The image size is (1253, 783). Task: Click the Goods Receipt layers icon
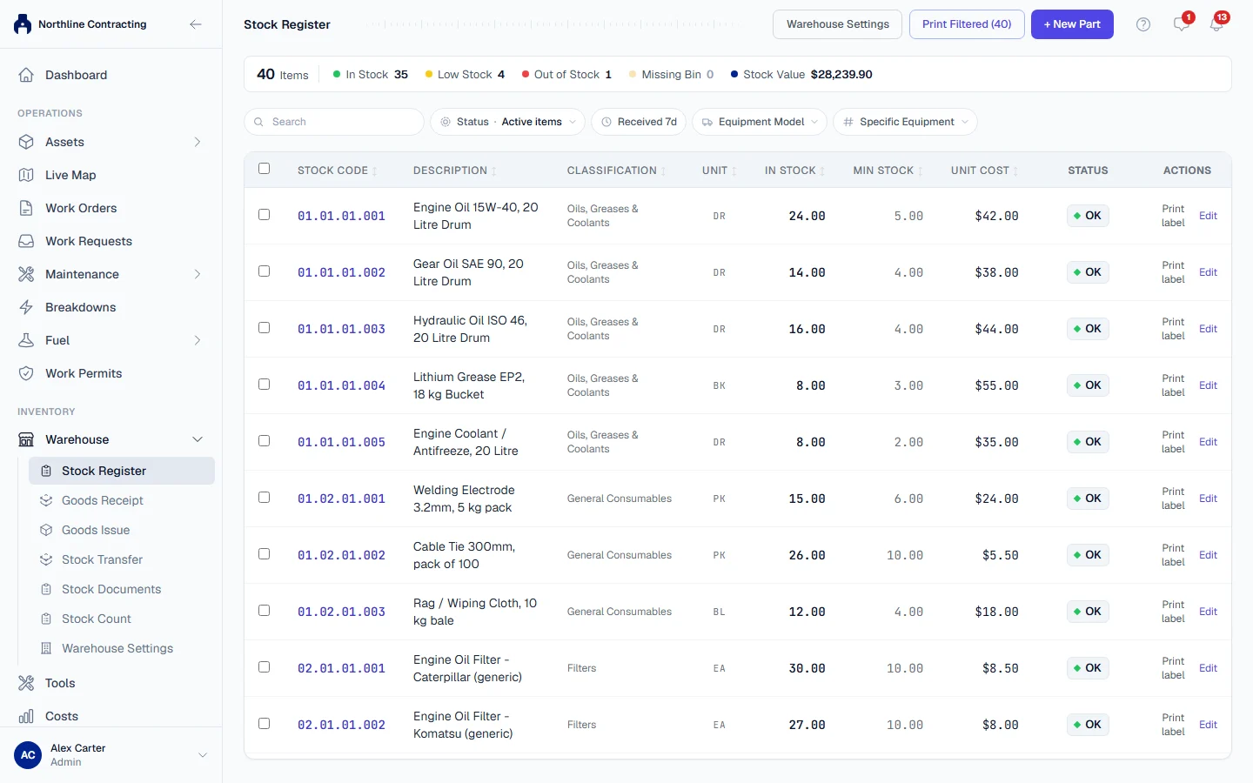(x=46, y=500)
